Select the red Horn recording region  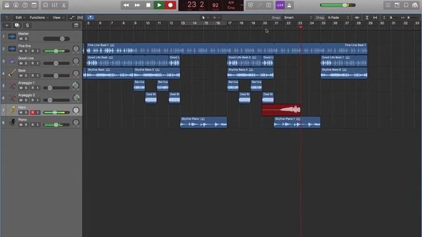281,110
